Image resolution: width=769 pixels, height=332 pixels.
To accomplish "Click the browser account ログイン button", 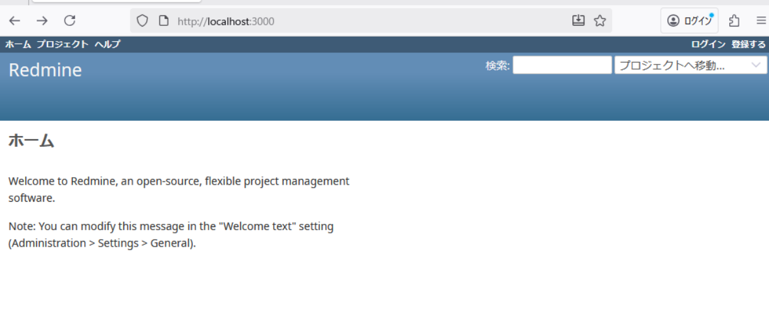I will (x=689, y=21).
